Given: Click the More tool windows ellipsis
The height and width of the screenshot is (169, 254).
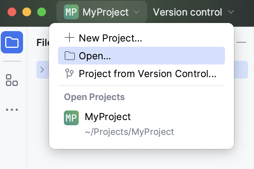Looking at the screenshot, I should (12, 110).
